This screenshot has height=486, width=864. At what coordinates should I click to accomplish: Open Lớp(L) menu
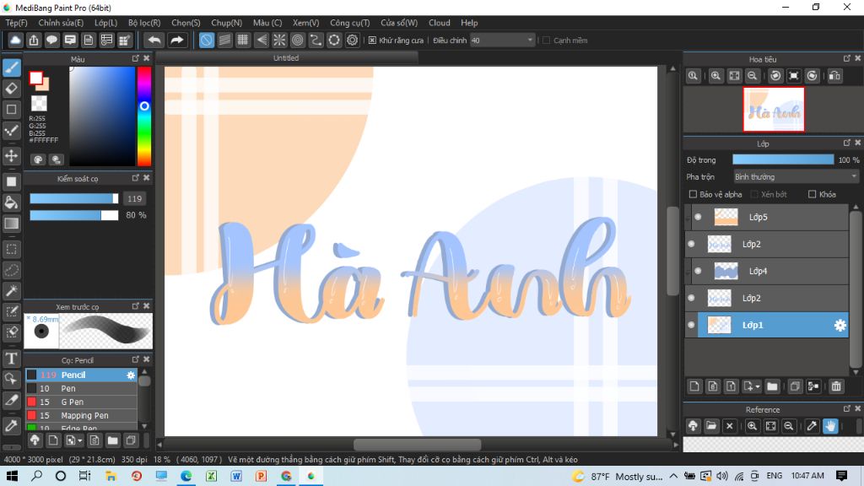tap(105, 23)
